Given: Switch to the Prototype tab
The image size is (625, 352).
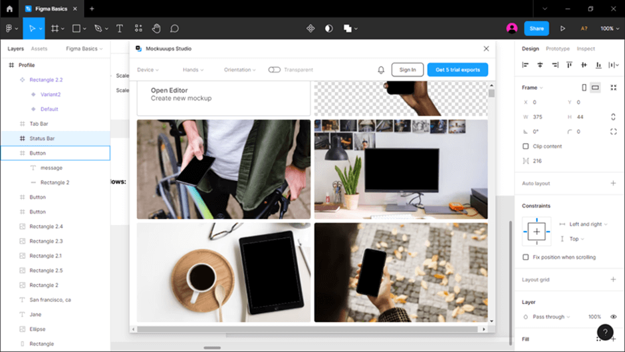Looking at the screenshot, I should 558,49.
